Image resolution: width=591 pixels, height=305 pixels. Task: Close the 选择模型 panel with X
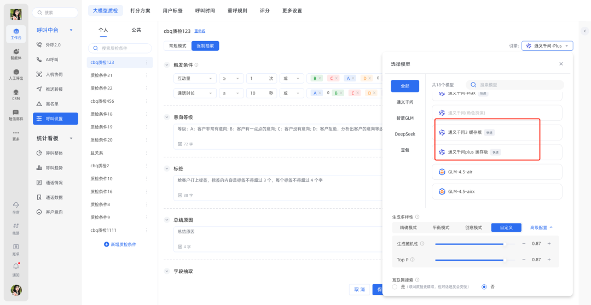(x=561, y=64)
